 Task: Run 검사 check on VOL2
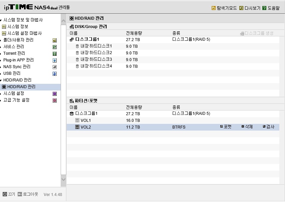click(268, 127)
